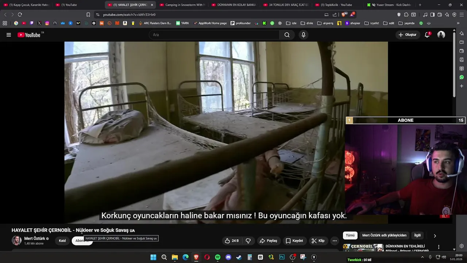Select the İlgili filter chip
This screenshot has height=263, width=467.
coord(417,235)
